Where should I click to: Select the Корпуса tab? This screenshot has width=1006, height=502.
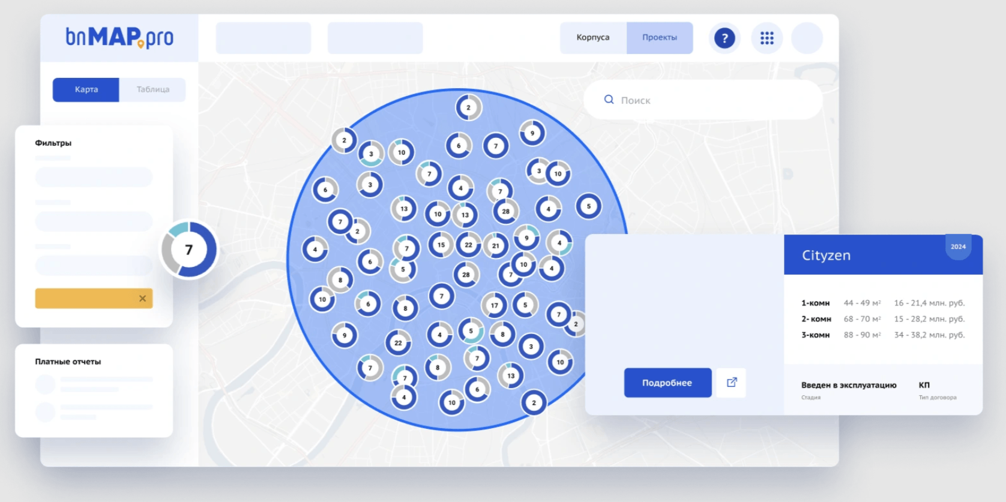click(x=593, y=38)
